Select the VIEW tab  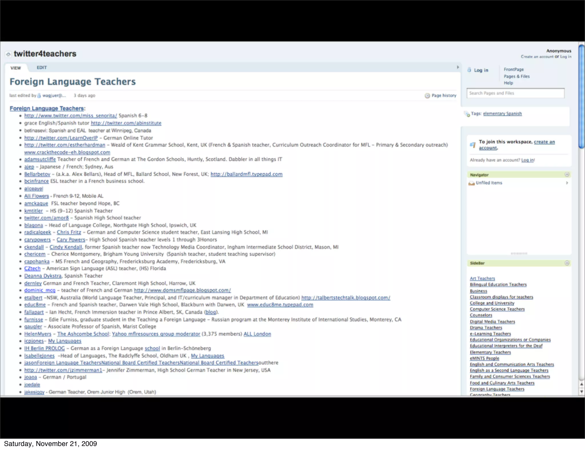(x=16, y=68)
